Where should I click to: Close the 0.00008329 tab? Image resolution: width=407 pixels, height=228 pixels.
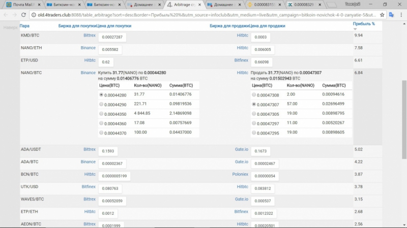[320, 5]
